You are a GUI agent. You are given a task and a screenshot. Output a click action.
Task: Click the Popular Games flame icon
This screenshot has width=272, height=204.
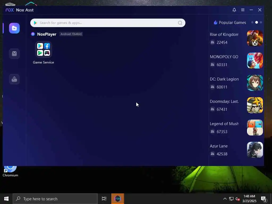tap(215, 22)
